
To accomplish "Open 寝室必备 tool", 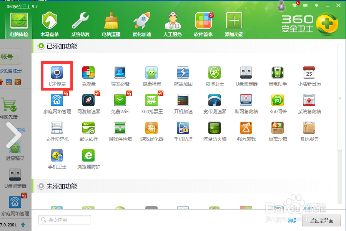I will coord(120,76).
